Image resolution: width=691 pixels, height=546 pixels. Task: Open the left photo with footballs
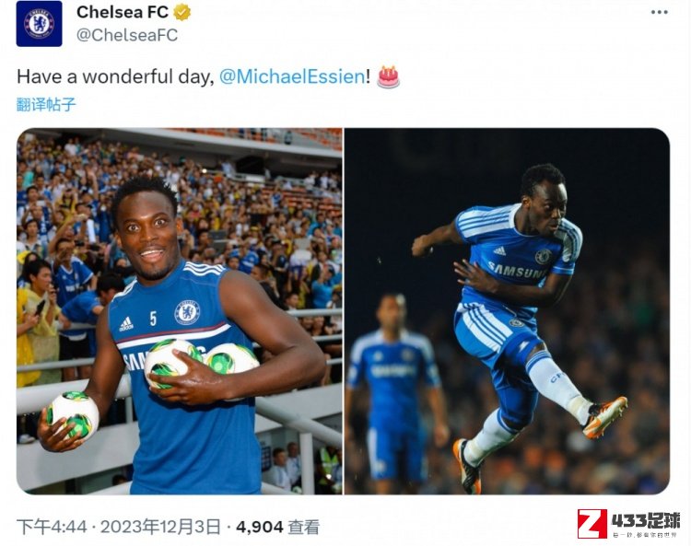(x=180, y=311)
